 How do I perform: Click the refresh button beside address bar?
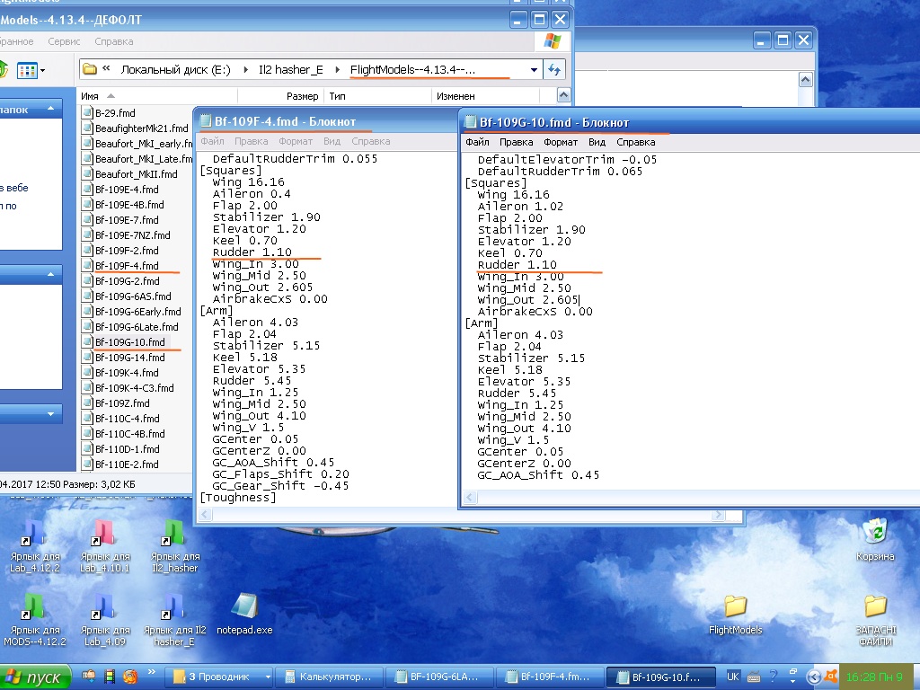coord(555,69)
